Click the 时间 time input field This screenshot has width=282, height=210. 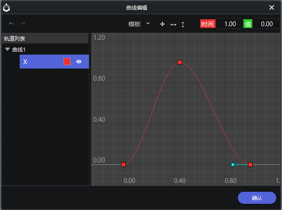coord(229,24)
